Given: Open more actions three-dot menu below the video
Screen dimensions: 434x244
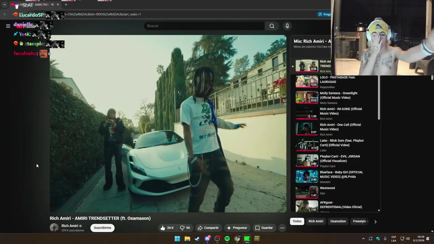Looking at the screenshot, I should (282, 228).
